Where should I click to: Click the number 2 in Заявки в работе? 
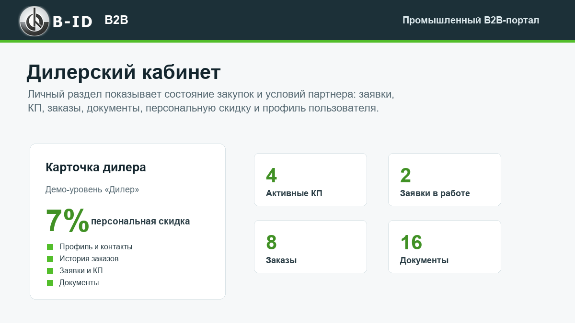[x=406, y=176]
